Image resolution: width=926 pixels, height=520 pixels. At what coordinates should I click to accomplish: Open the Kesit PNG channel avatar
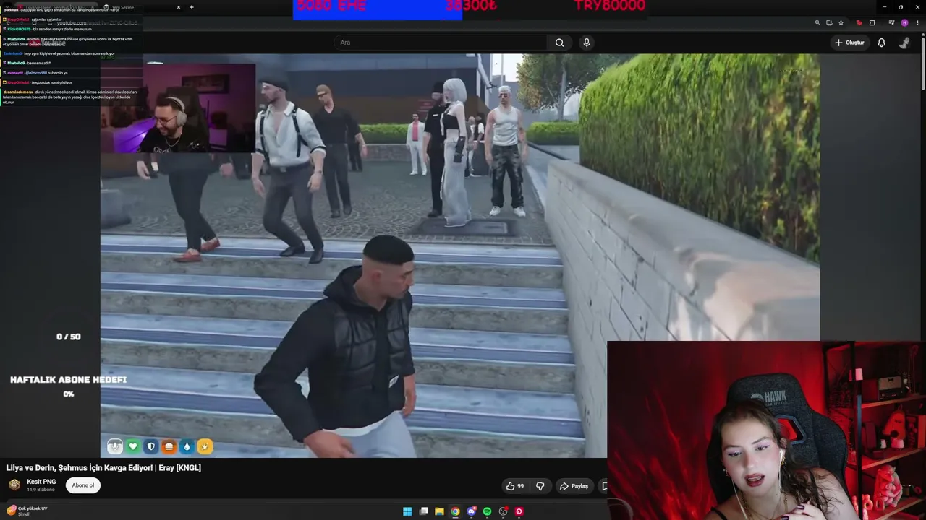click(x=14, y=485)
